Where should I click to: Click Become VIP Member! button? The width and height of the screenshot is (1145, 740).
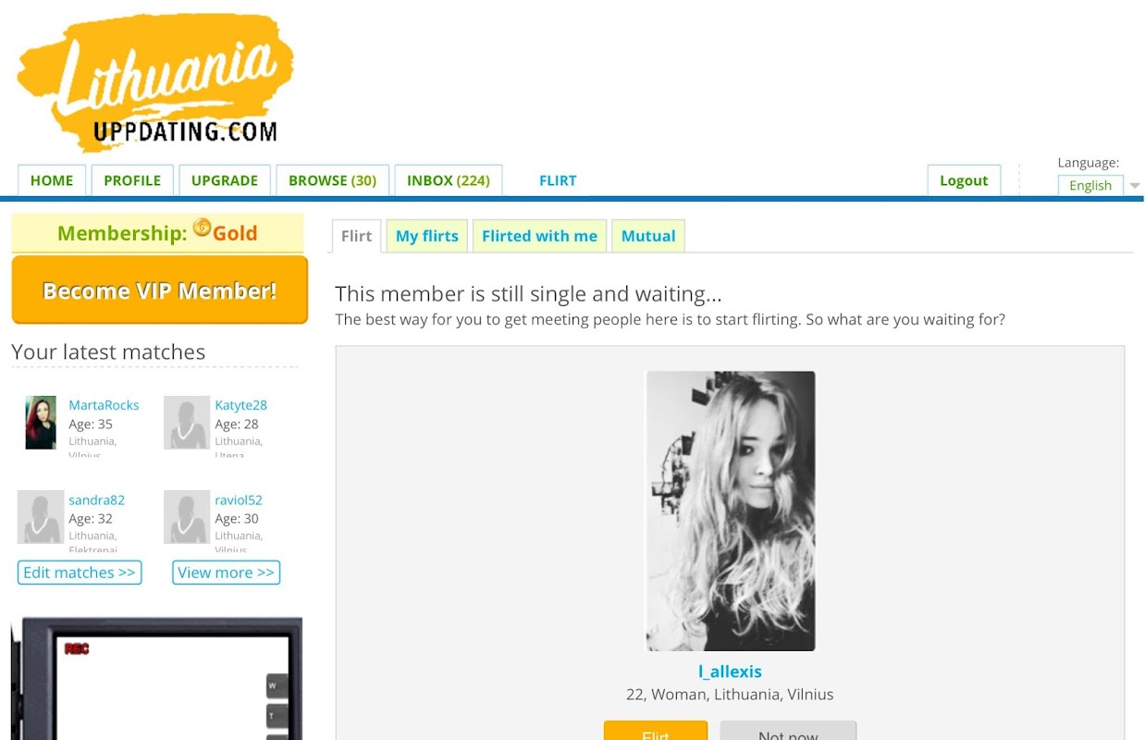(x=160, y=290)
